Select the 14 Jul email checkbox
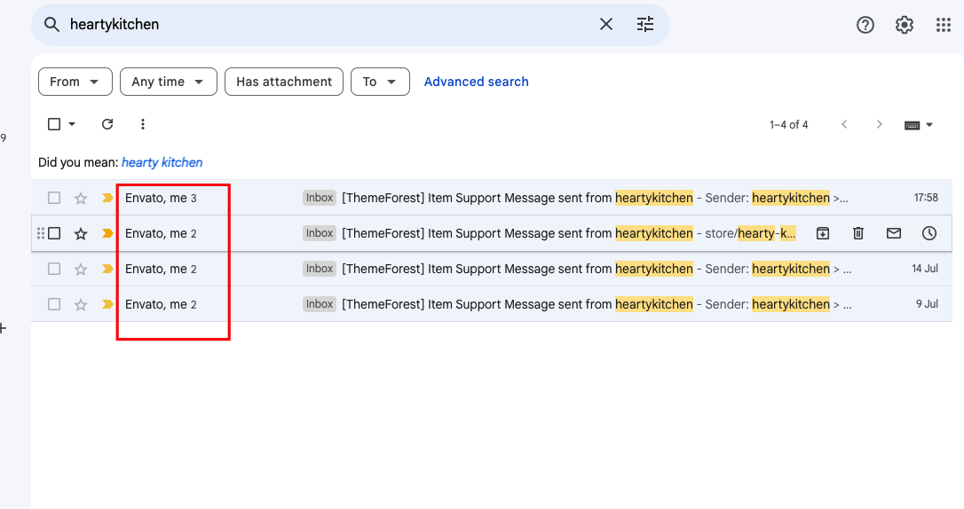Image resolution: width=964 pixels, height=509 pixels. (x=54, y=269)
